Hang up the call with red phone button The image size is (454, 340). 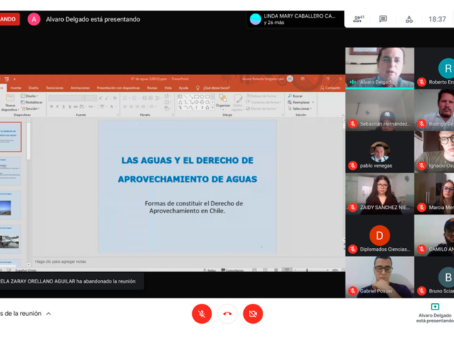point(227,314)
